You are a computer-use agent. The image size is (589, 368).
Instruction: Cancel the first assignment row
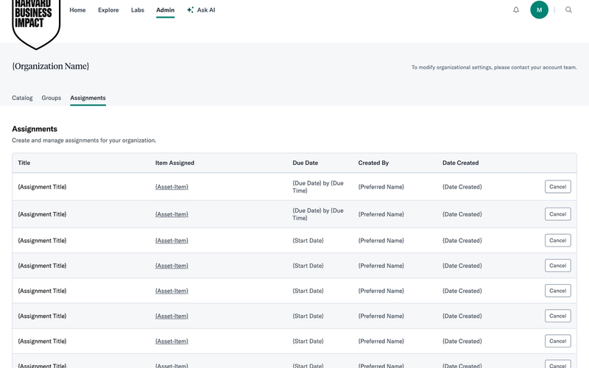click(558, 187)
